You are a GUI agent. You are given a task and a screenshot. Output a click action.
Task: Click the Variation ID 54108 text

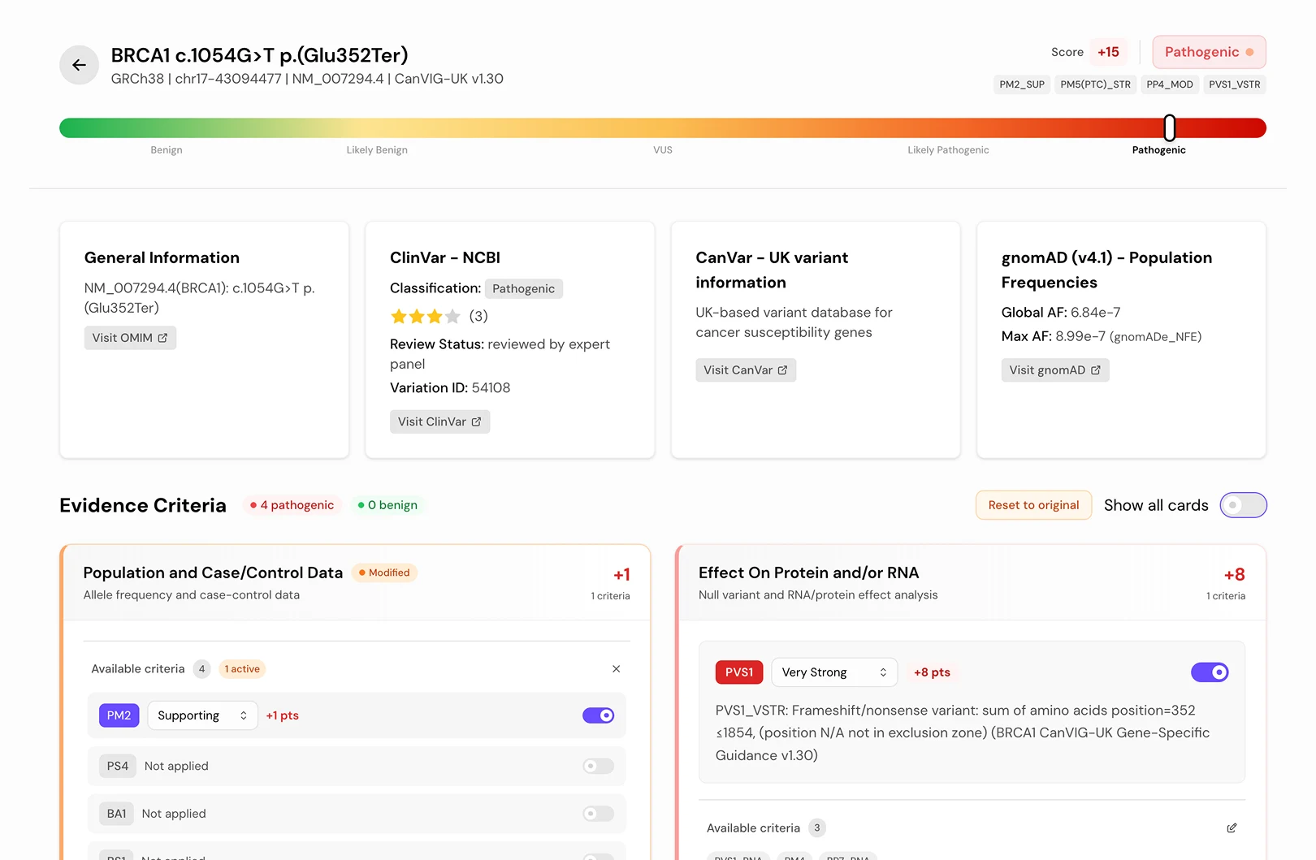pos(450,388)
